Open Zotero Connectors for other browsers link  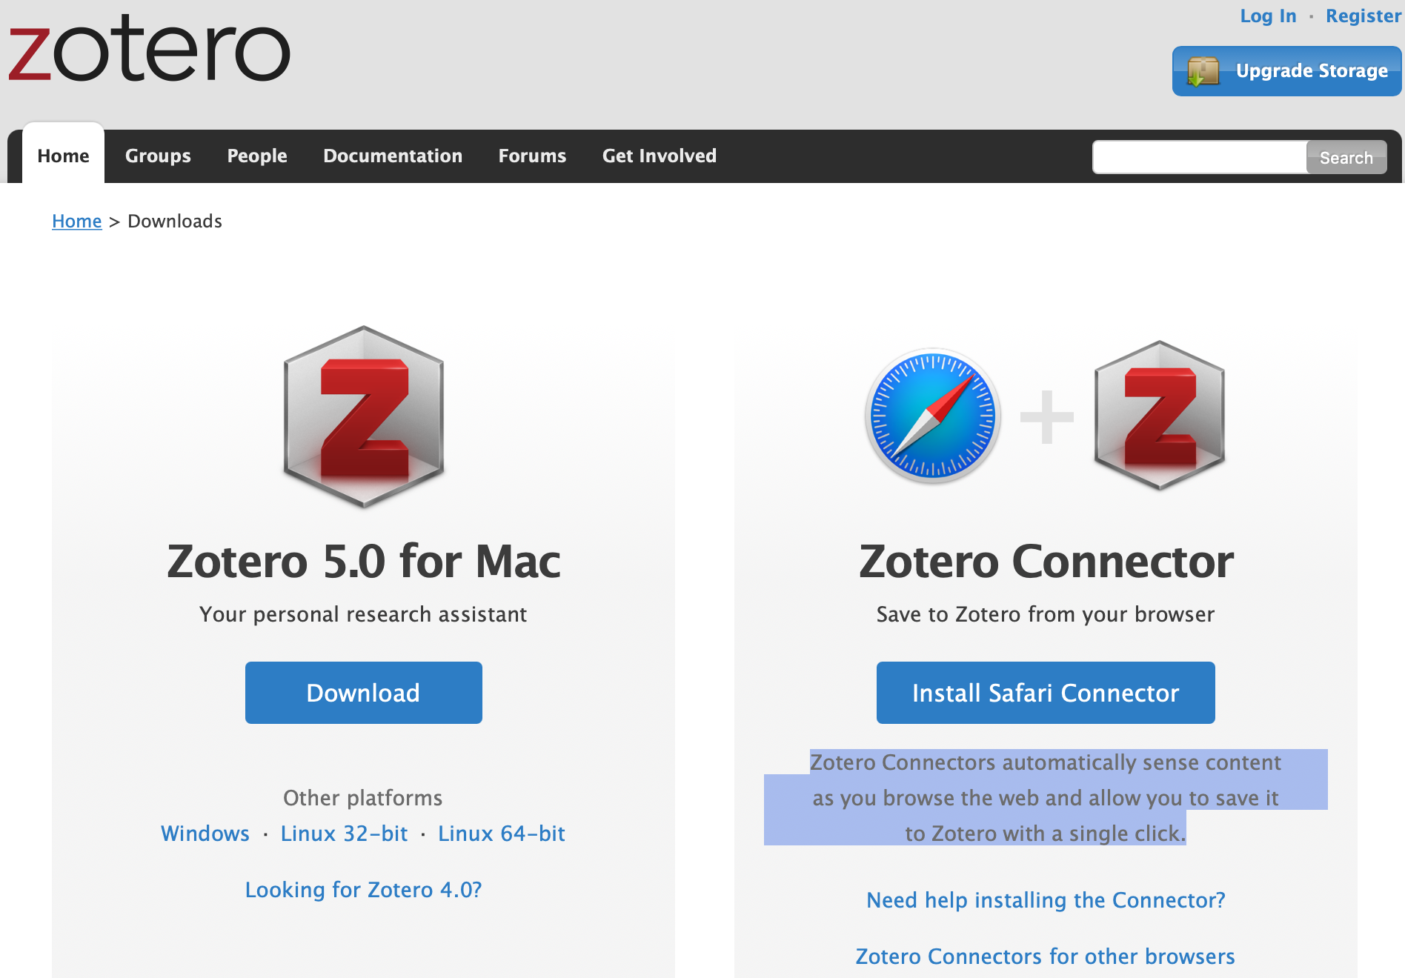1046,957
